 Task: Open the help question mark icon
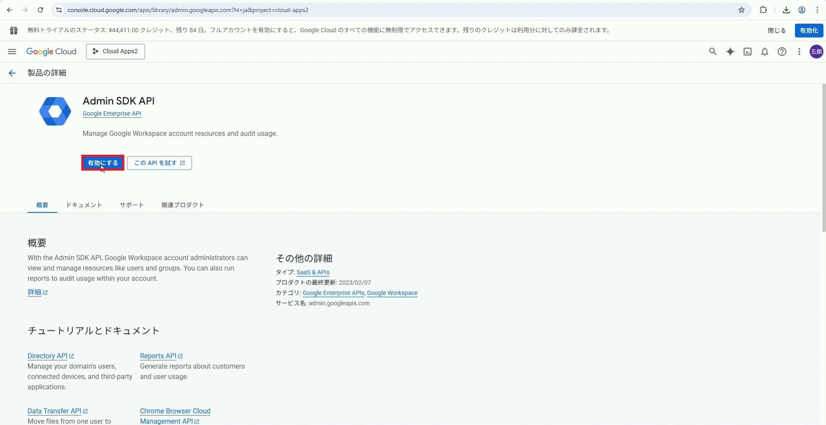pyautogui.click(x=782, y=52)
